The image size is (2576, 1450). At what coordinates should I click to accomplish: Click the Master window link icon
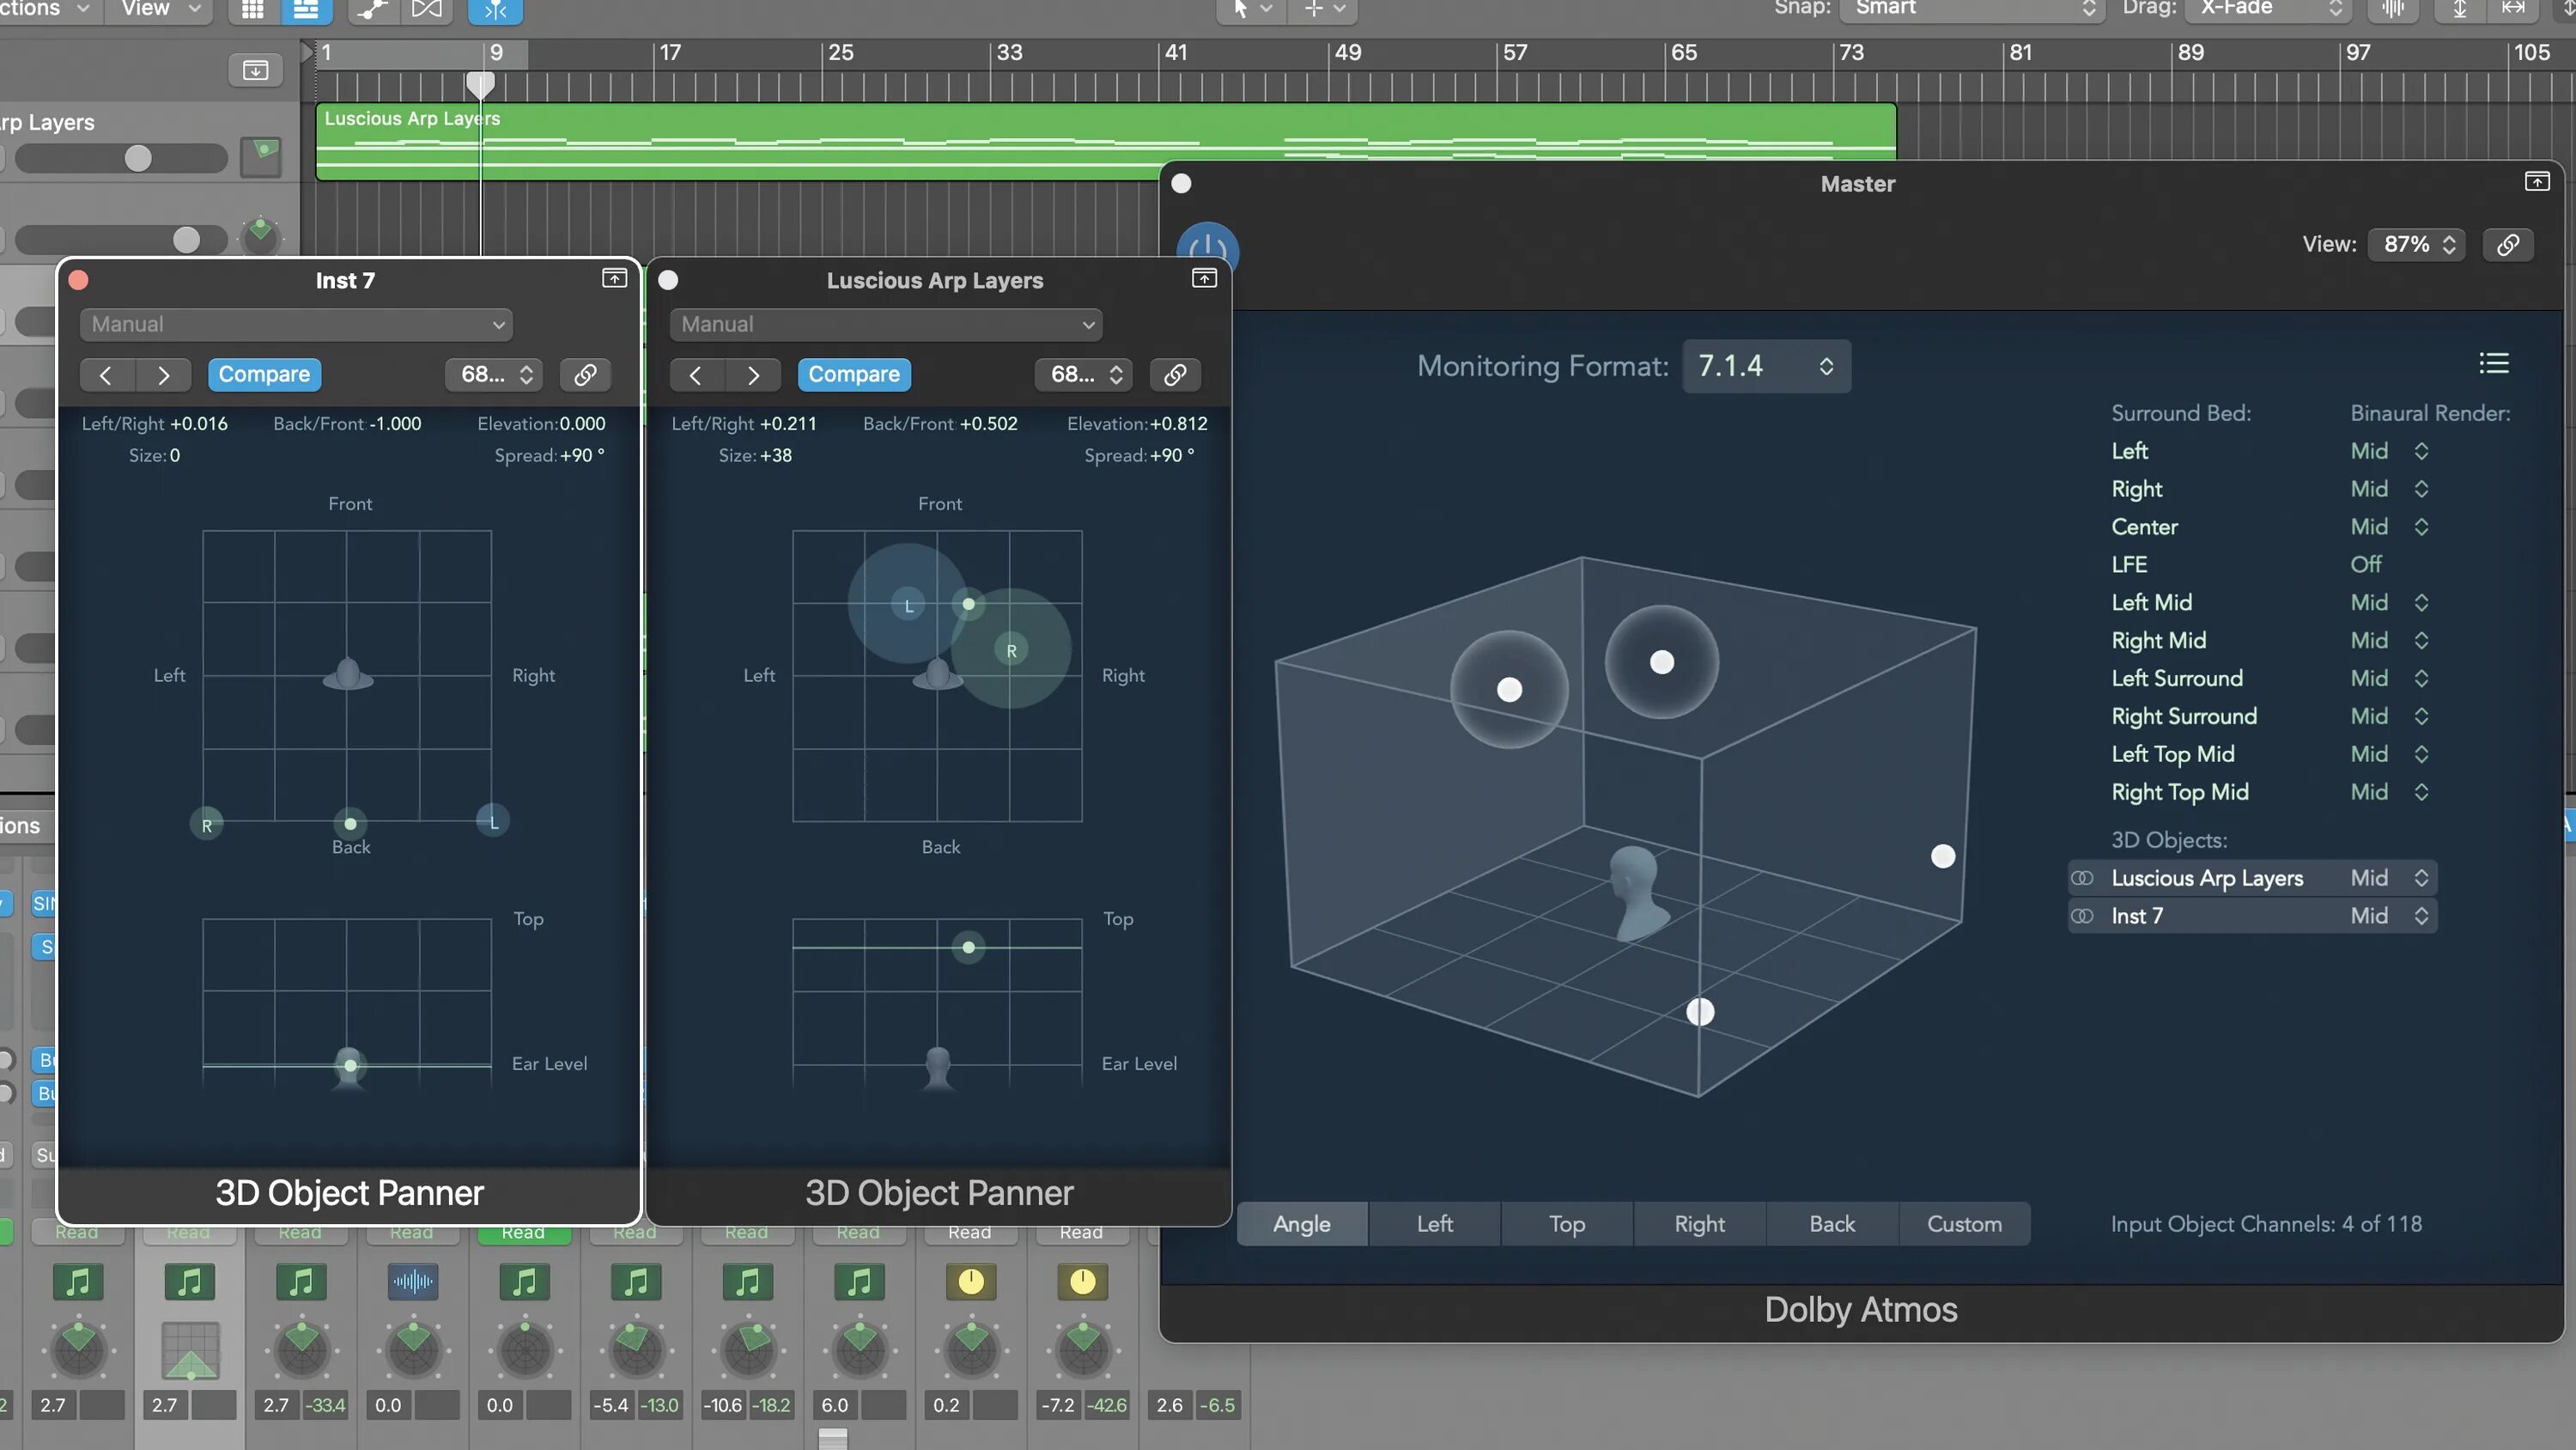(x=2508, y=244)
